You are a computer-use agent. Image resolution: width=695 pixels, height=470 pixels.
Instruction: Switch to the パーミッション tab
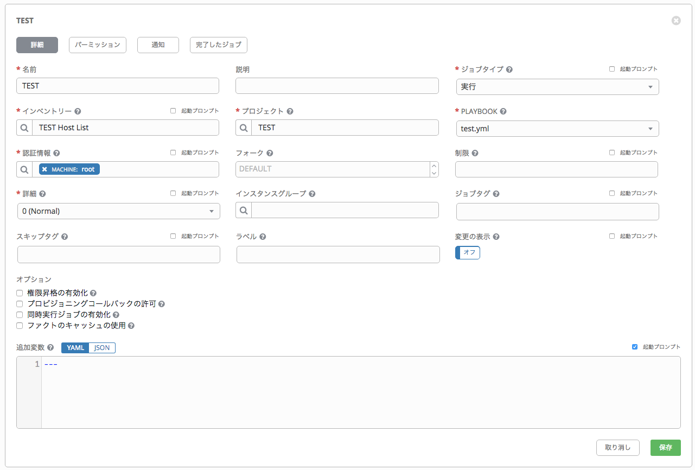[97, 45]
